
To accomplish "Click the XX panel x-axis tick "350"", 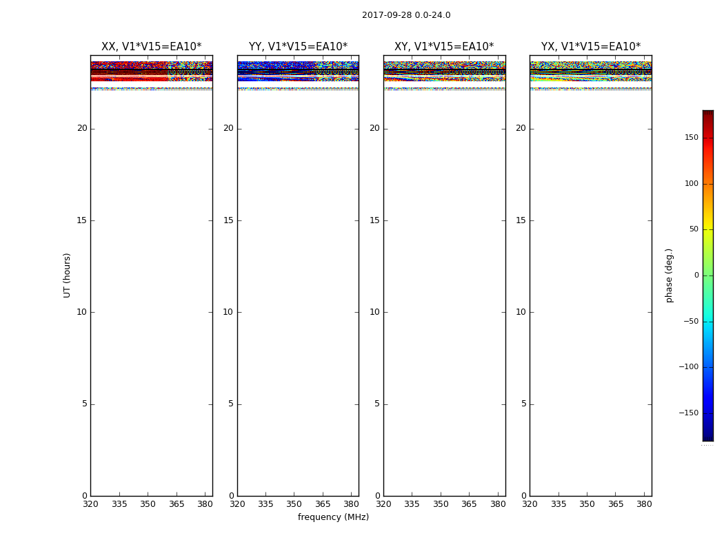I will (x=148, y=504).
